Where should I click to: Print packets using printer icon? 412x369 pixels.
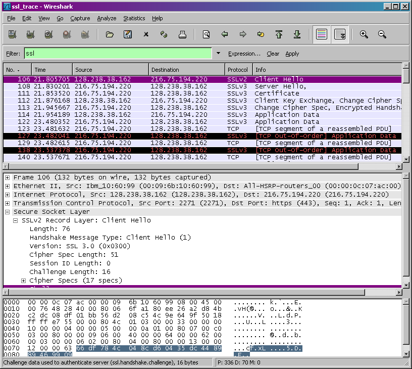pyautogui.click(x=182, y=34)
